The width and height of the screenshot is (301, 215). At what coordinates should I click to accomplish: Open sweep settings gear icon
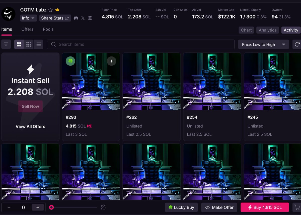[x=103, y=207]
